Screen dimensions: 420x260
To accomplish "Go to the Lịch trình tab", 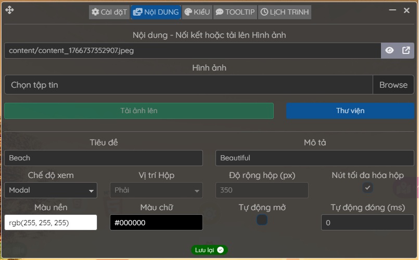I will pos(285,12).
